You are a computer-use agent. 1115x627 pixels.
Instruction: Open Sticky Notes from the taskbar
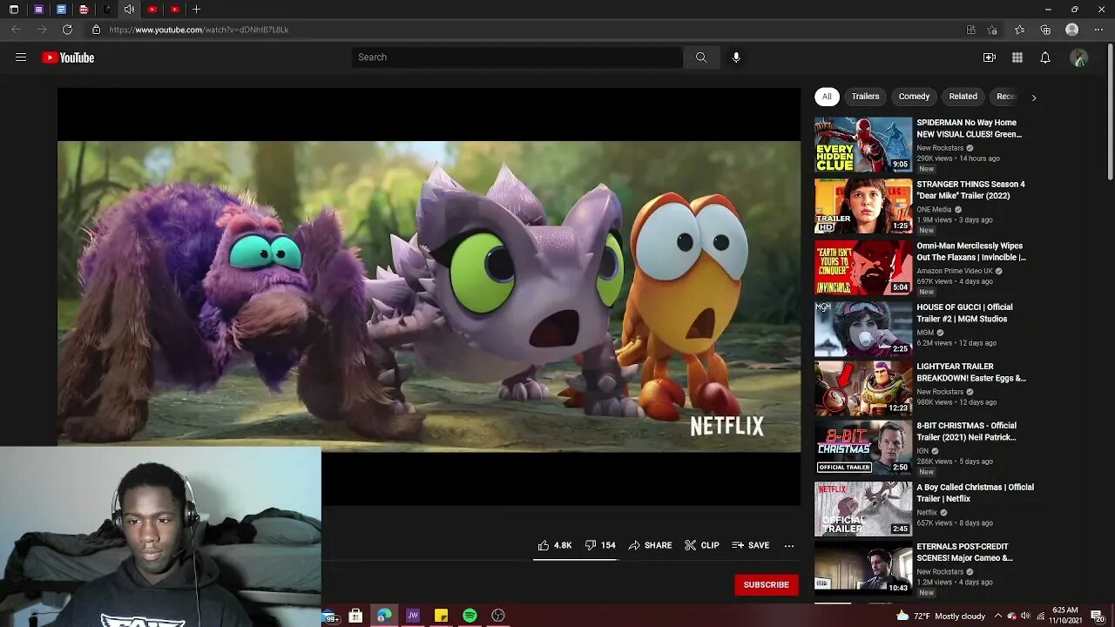(441, 616)
